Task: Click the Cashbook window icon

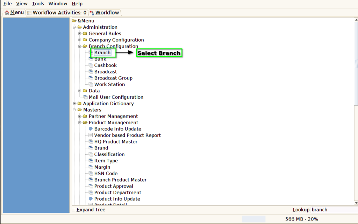Action: 91,65
